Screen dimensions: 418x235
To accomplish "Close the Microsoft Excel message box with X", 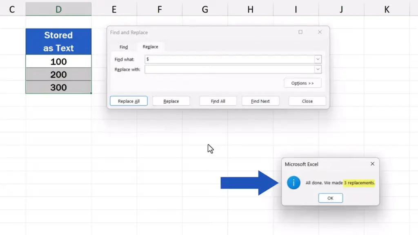I will (x=372, y=164).
